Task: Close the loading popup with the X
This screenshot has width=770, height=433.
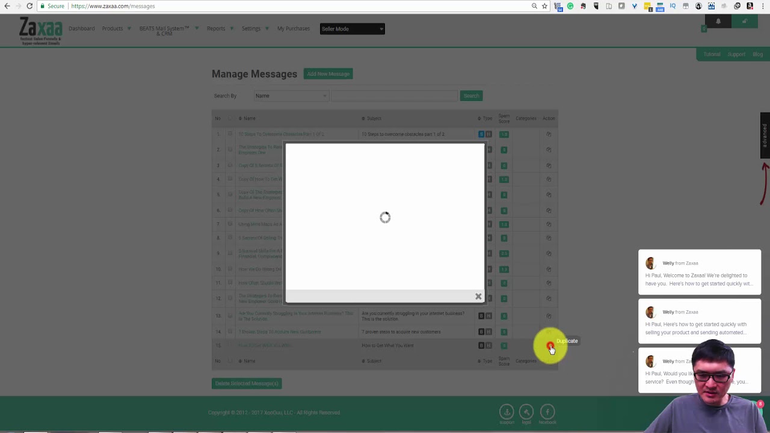Action: (478, 296)
